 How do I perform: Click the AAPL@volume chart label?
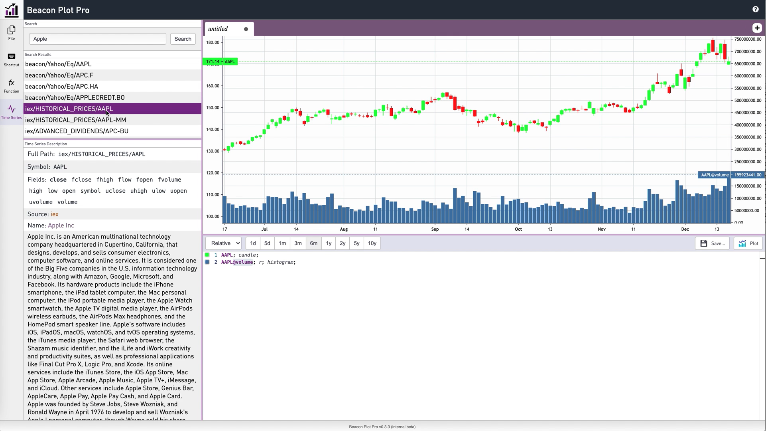(x=715, y=175)
